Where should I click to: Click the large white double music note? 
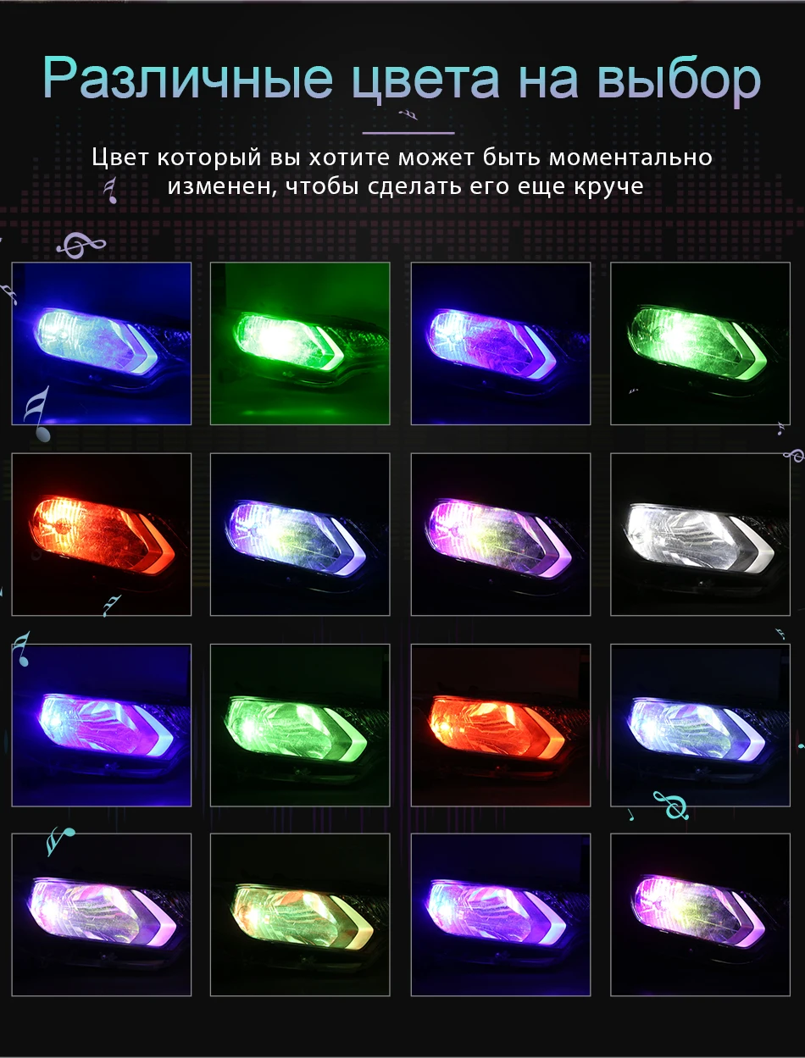[37, 414]
